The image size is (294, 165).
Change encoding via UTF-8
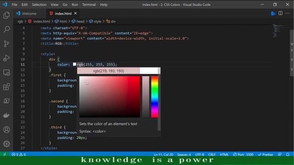[x=199, y=154]
